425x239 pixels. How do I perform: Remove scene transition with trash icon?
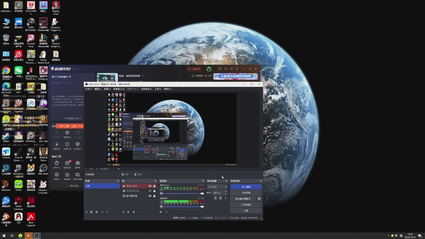tap(220, 198)
